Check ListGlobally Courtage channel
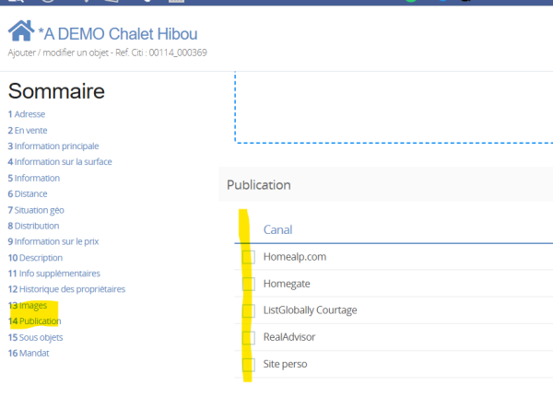The image size is (553, 397). [249, 310]
